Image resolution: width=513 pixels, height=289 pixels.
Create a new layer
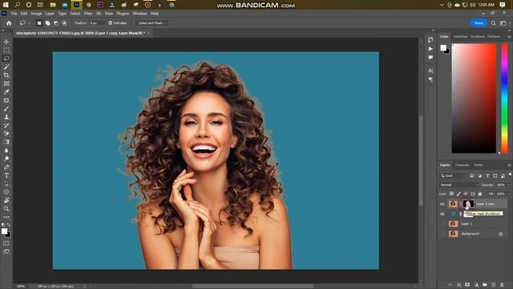pyautogui.click(x=494, y=285)
